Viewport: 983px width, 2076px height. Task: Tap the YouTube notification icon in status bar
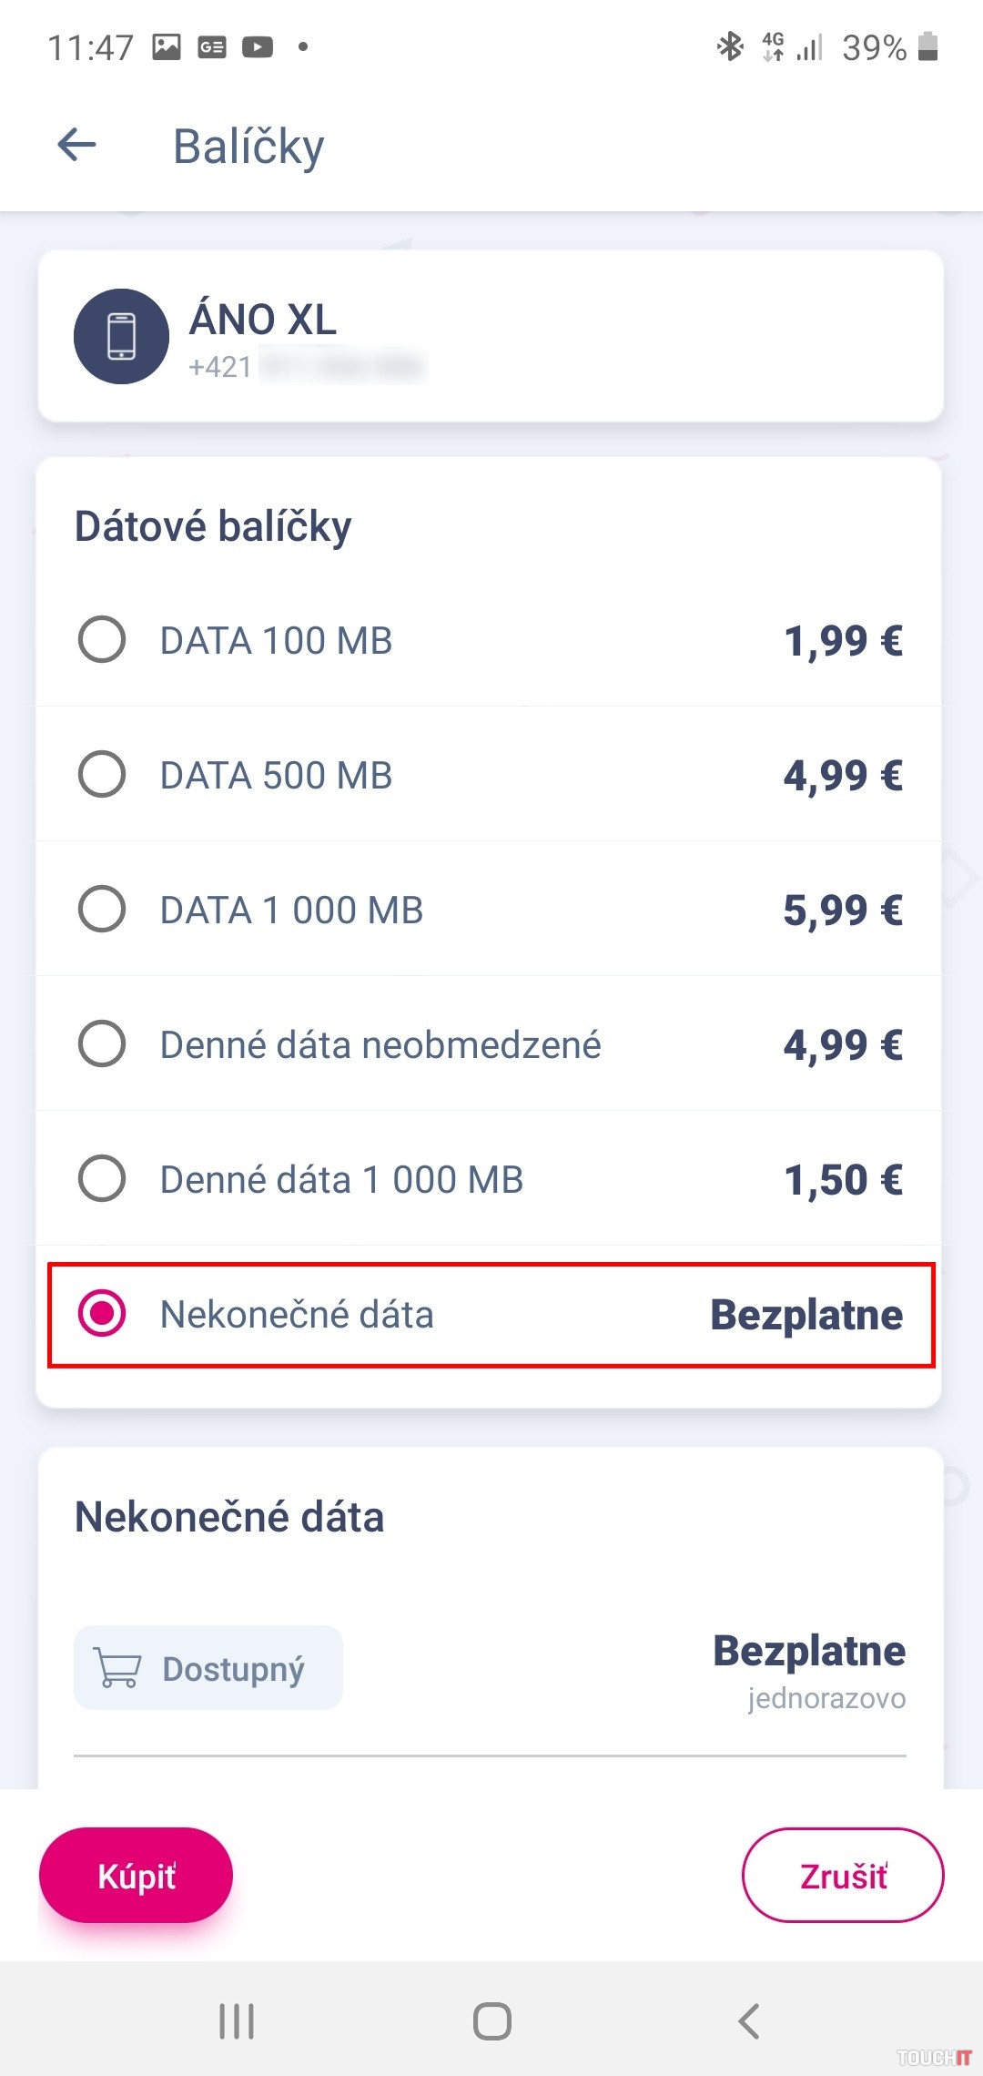tap(258, 46)
